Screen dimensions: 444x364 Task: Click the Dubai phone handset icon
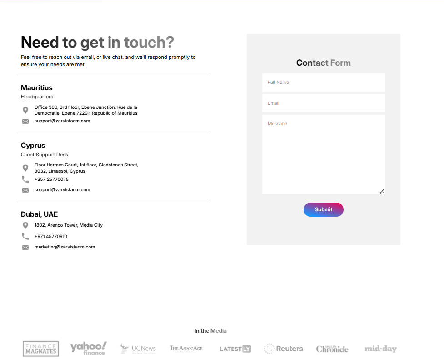(25, 236)
